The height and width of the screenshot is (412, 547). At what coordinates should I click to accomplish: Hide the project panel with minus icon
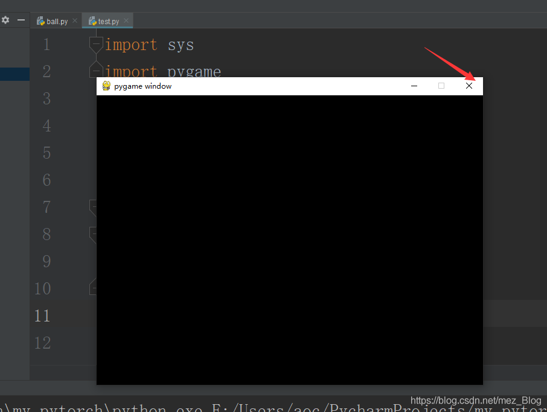[21, 20]
